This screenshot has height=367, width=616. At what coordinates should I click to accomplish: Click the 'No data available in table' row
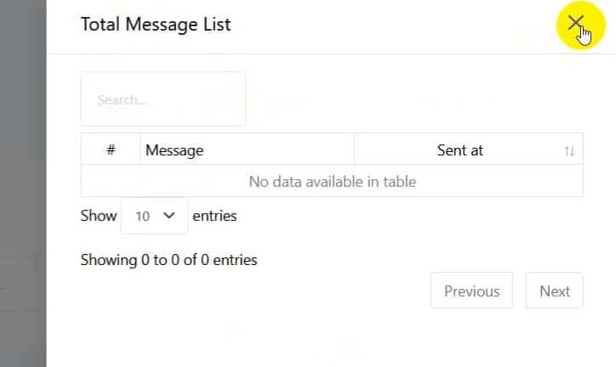[x=332, y=181]
